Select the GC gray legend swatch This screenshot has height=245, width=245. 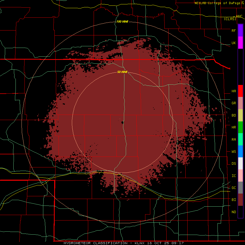[x=240, y=188]
